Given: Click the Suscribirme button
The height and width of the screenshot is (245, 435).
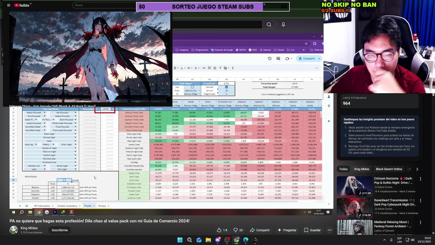Looking at the screenshot, I should (59, 230).
